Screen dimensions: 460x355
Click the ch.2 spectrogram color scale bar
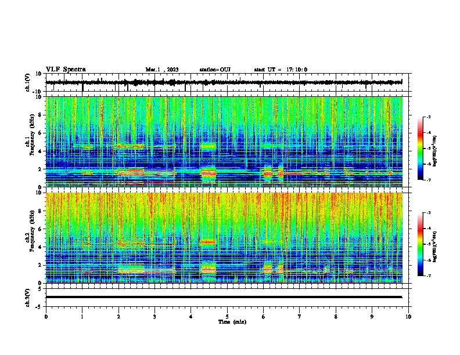click(x=420, y=244)
